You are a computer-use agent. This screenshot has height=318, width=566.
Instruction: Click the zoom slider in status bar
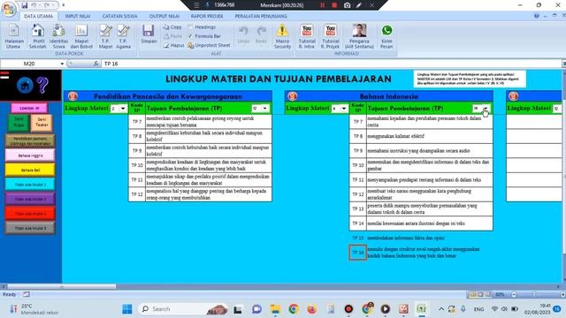pos(534,294)
